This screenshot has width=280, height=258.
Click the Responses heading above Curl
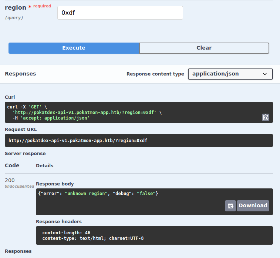click(x=20, y=74)
